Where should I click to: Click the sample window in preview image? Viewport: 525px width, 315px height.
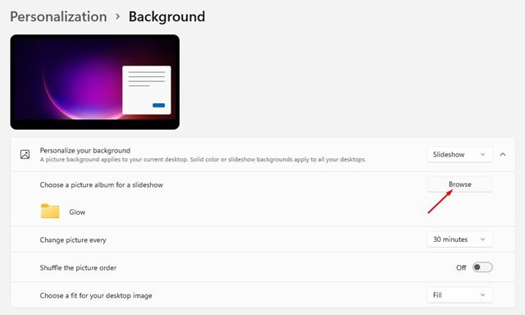click(147, 90)
